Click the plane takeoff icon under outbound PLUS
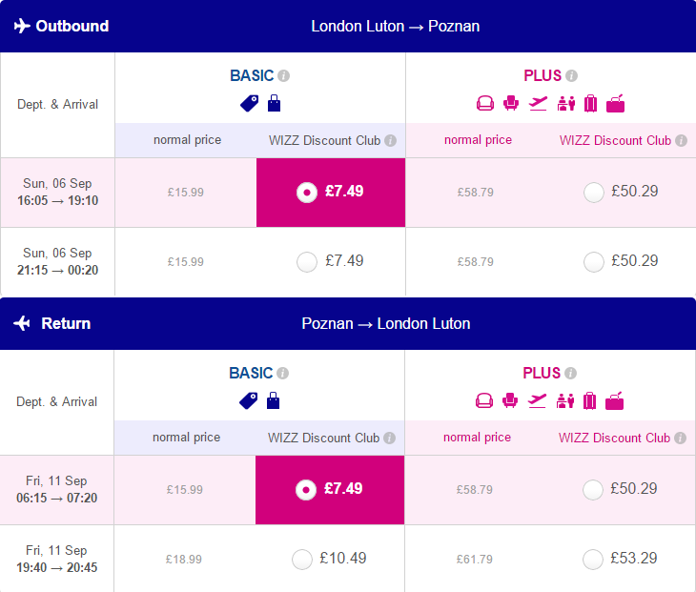 (x=538, y=103)
